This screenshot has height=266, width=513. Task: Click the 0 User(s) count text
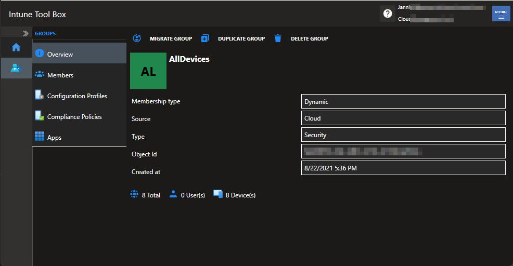pos(193,195)
